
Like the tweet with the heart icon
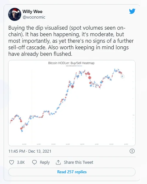(x=11, y=162)
